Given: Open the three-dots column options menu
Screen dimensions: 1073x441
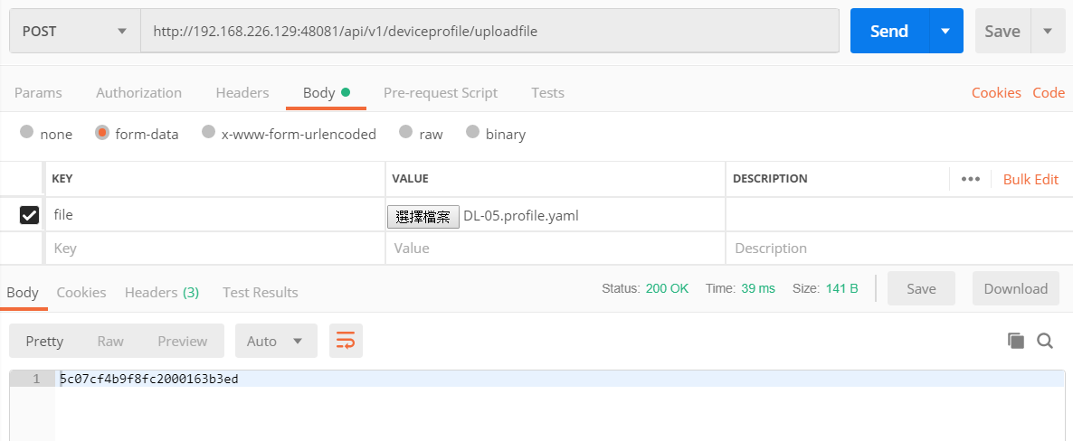Looking at the screenshot, I should 971,179.
